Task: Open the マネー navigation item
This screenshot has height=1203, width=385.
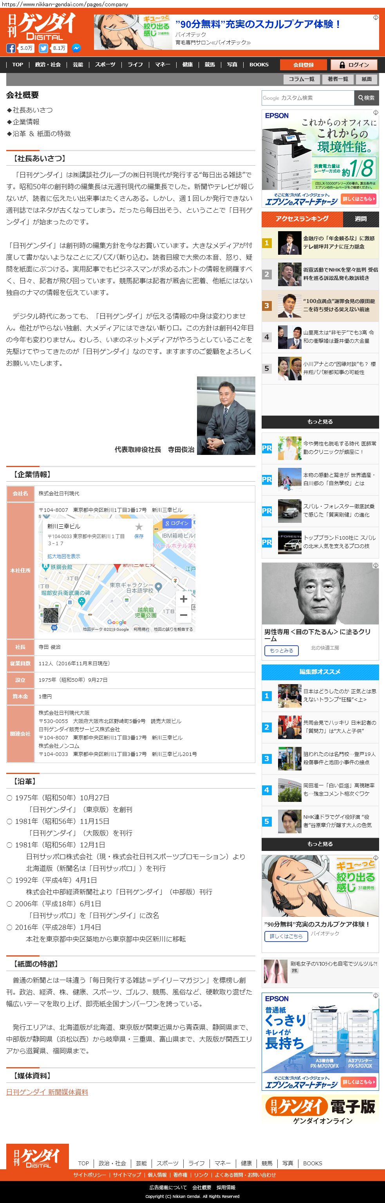Action: [x=163, y=64]
